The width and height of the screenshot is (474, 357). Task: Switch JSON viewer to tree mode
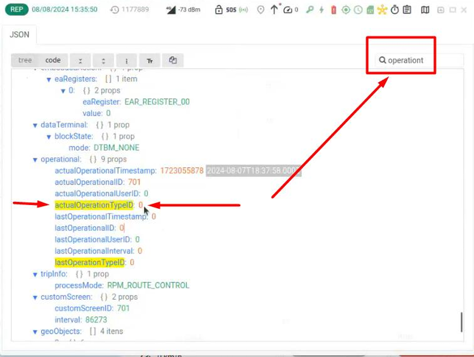[25, 60]
